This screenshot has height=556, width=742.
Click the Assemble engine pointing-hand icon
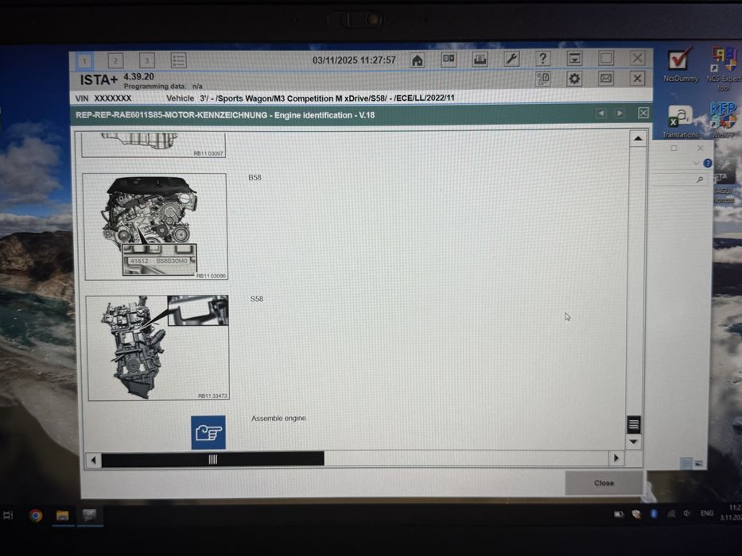(x=208, y=433)
